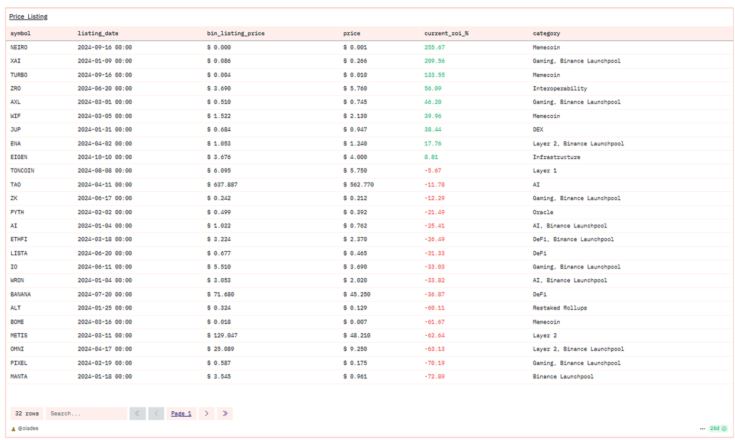This screenshot has height=440, width=735.
Task: Select the TURBO symbol cell
Action: [x=19, y=75]
